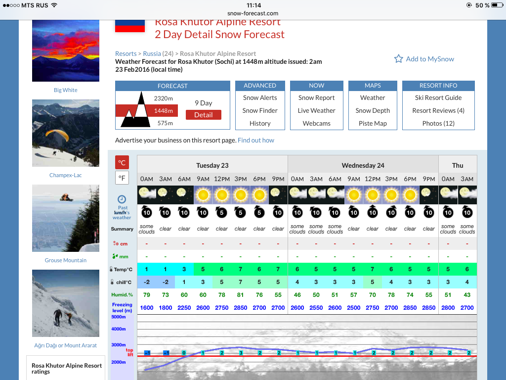506x380 pixels.
Task: Select the 1448m elevation forecast
Action: point(163,111)
